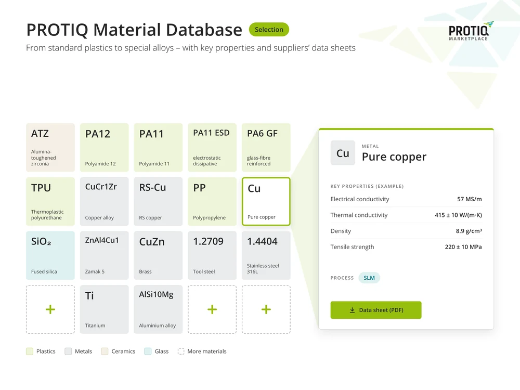
Task: Select the PA11 Polyamide 11 tile
Action: click(x=158, y=148)
